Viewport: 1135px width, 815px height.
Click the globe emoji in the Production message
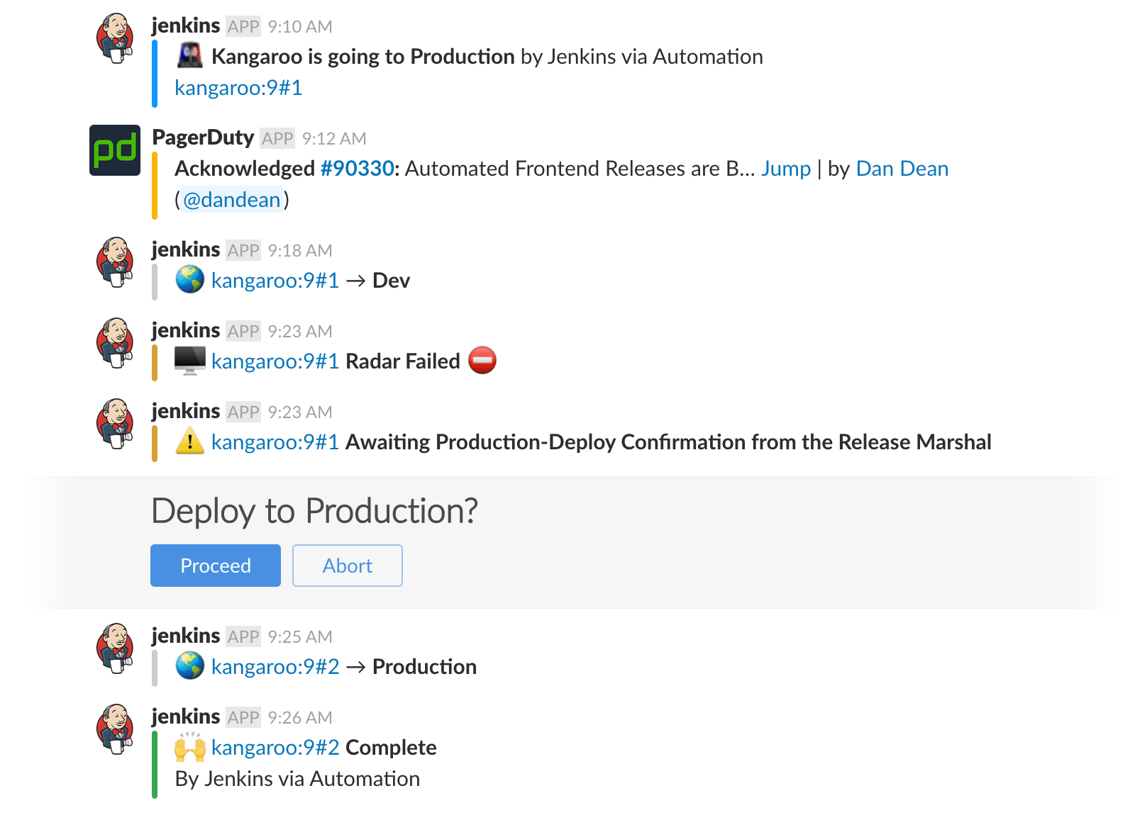pos(189,666)
